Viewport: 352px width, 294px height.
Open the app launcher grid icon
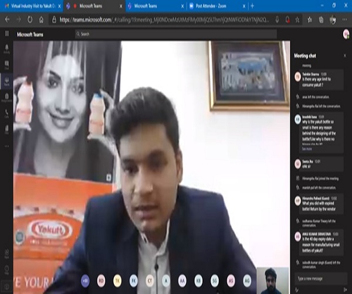point(6,34)
